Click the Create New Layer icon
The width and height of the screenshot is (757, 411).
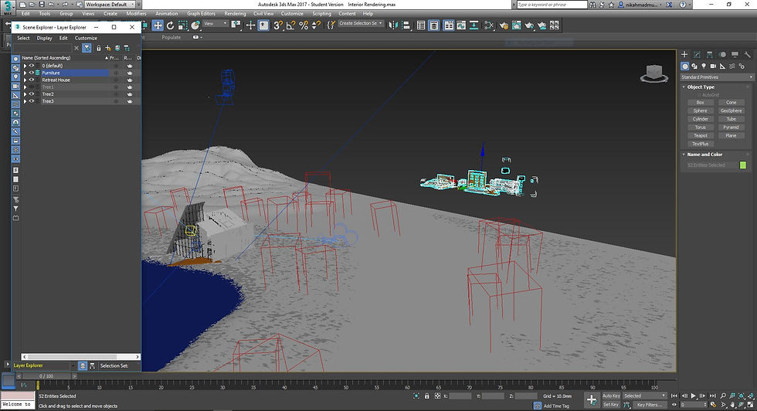click(107, 48)
